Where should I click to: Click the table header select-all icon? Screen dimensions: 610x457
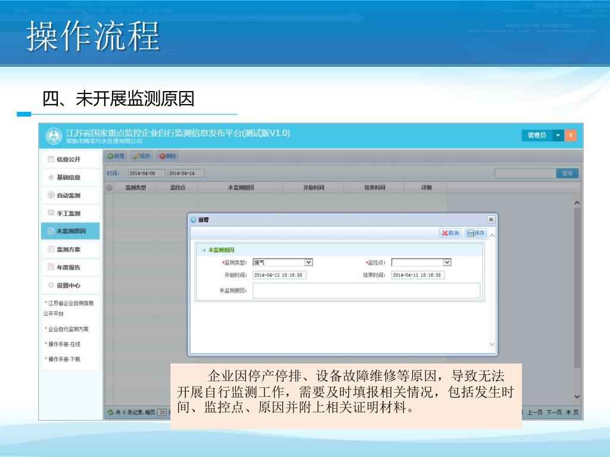tap(110, 187)
